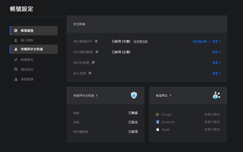Viewport: 243px width, 152px height.
Task: Click the chain link icon beside 帳號綁定
Action: (x=16, y=60)
